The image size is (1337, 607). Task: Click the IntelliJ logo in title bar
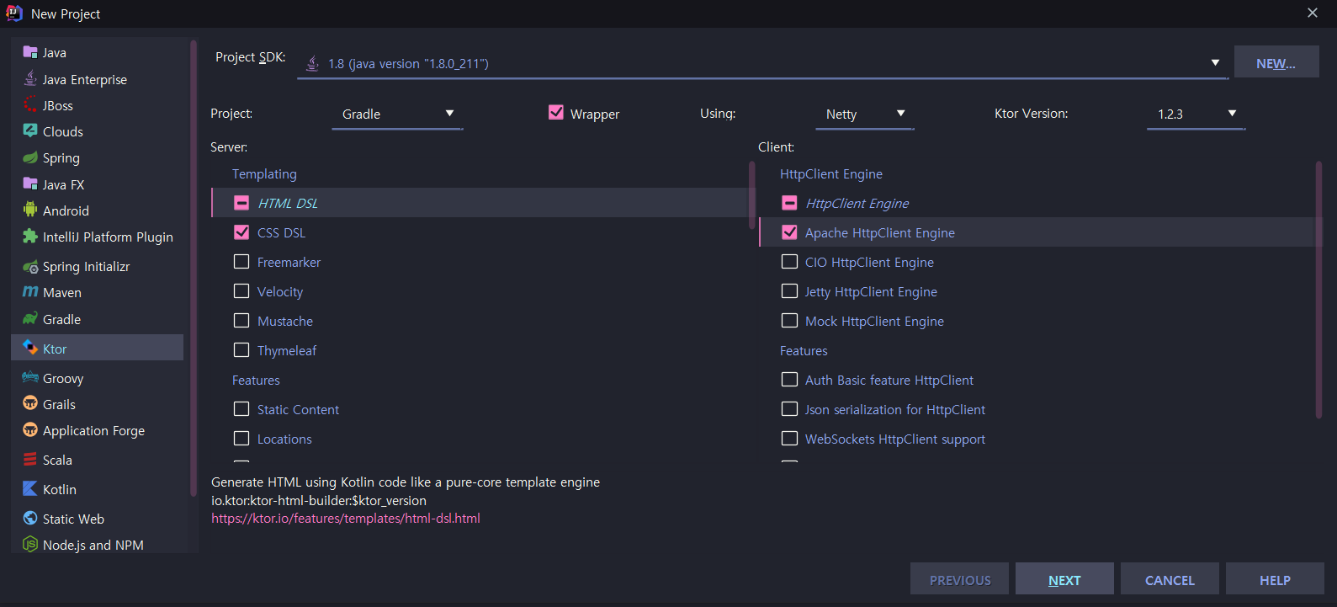coord(14,13)
